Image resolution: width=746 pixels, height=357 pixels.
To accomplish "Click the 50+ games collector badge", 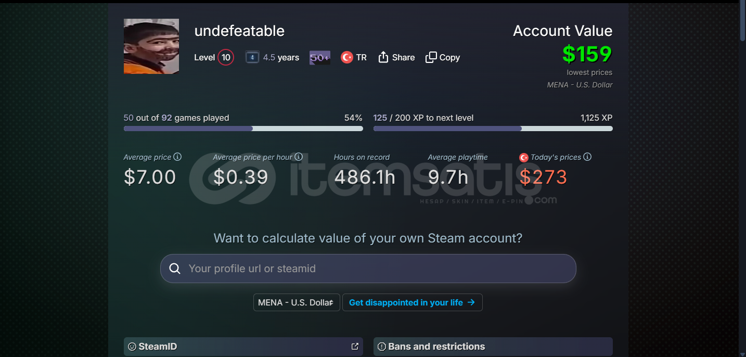I will 320,57.
